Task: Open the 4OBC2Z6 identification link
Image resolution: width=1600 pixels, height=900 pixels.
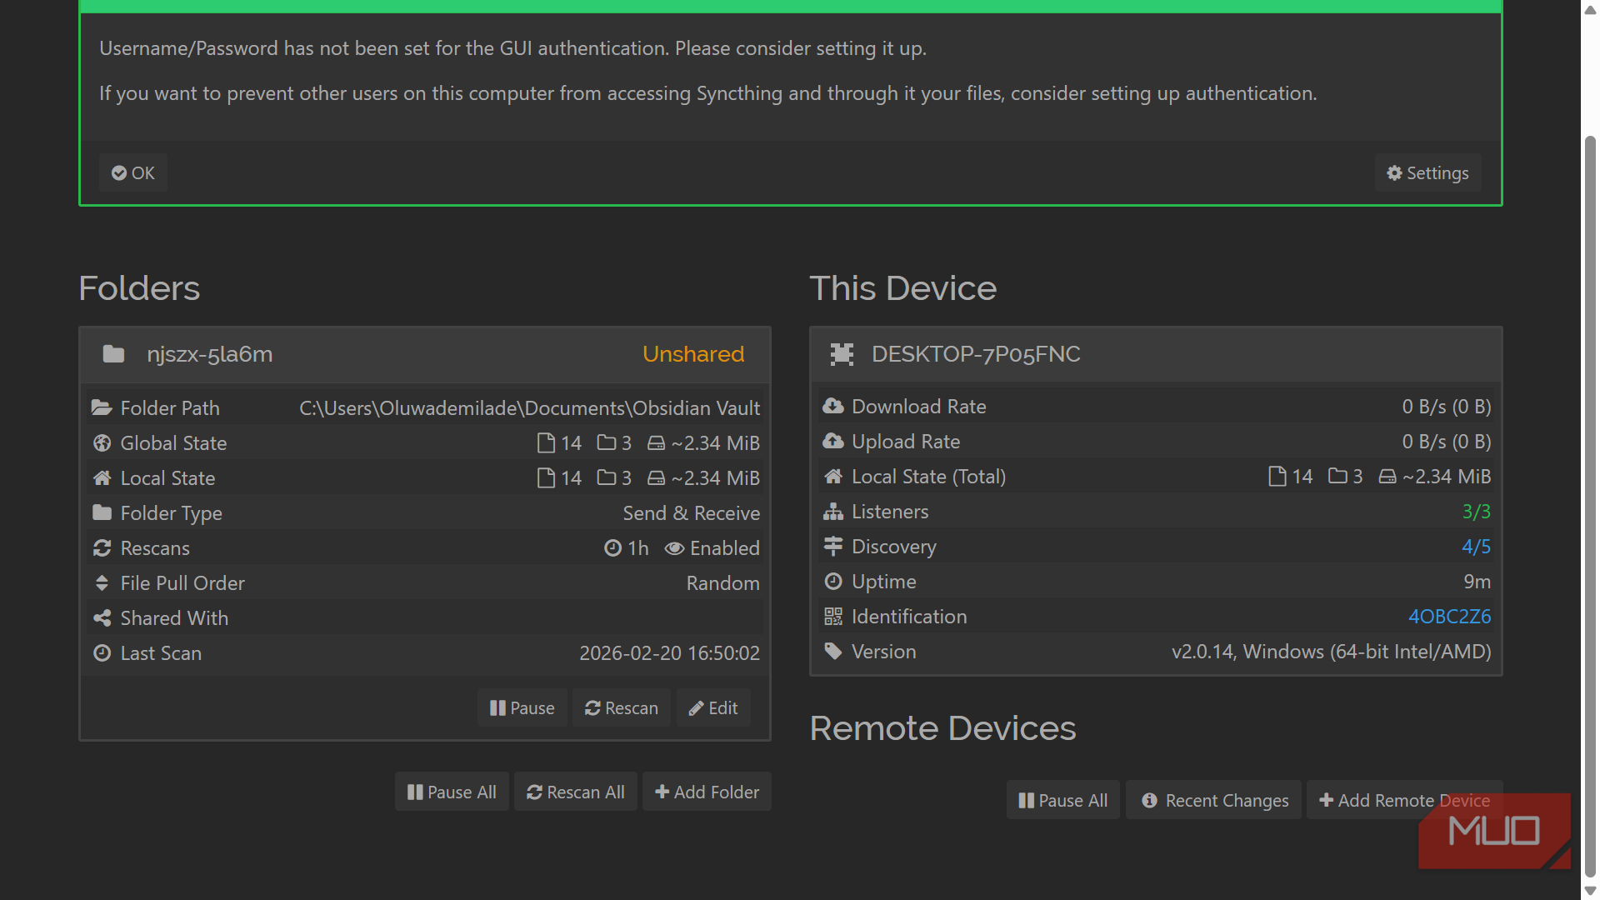Action: tap(1449, 616)
